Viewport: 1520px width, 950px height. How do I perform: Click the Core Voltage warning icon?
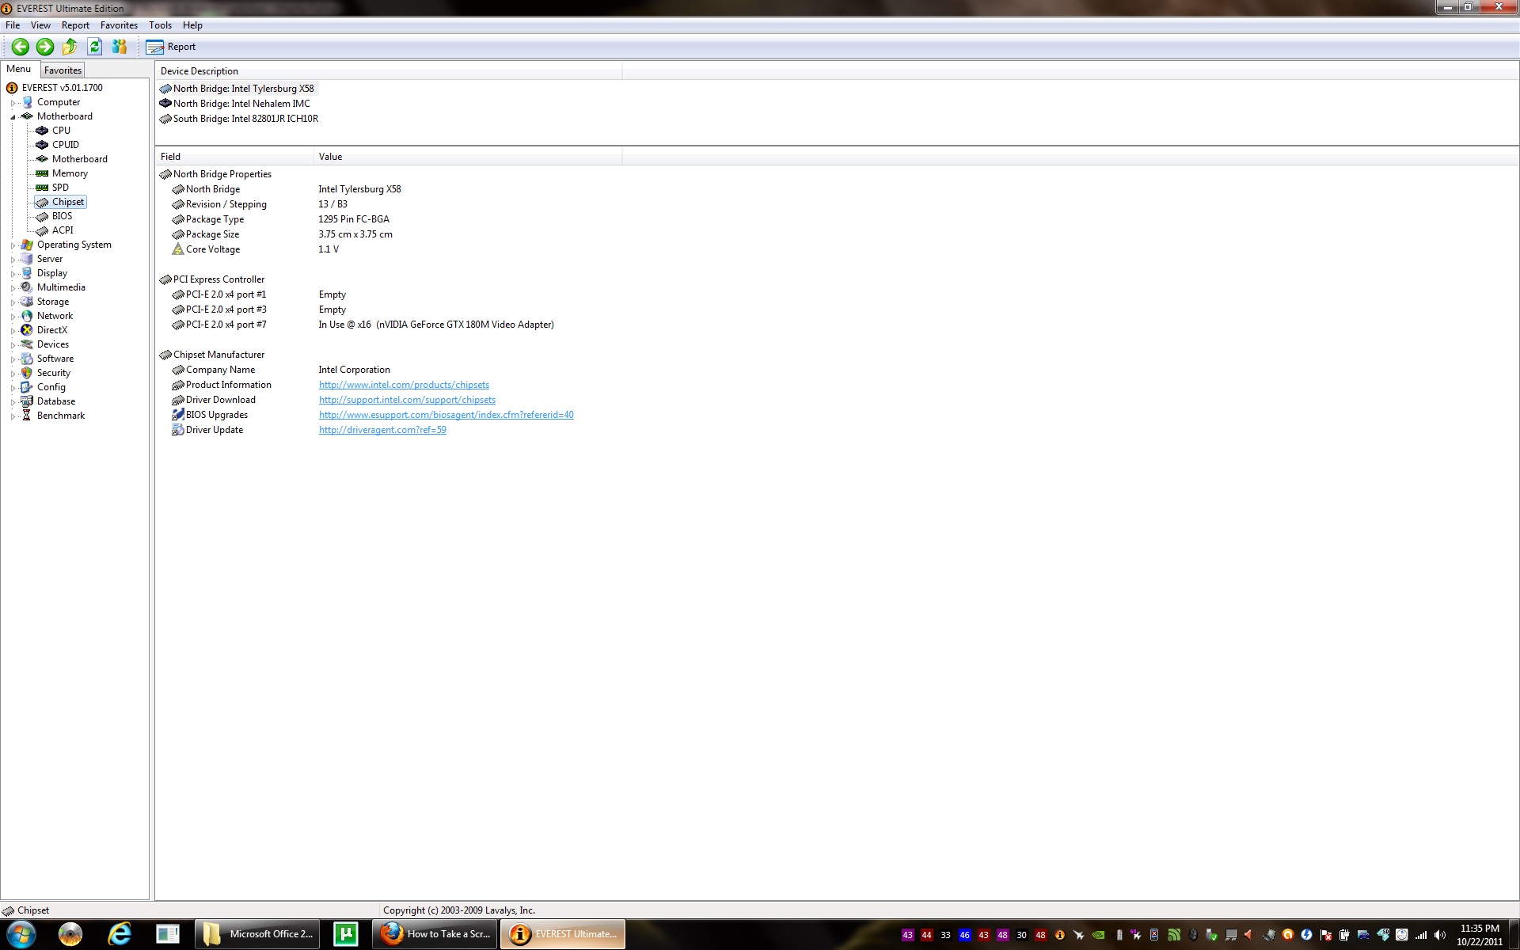tap(178, 249)
